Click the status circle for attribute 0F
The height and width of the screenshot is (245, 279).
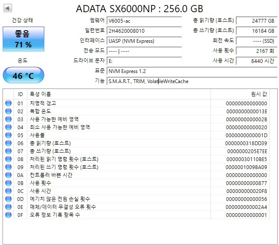tap(8, 215)
